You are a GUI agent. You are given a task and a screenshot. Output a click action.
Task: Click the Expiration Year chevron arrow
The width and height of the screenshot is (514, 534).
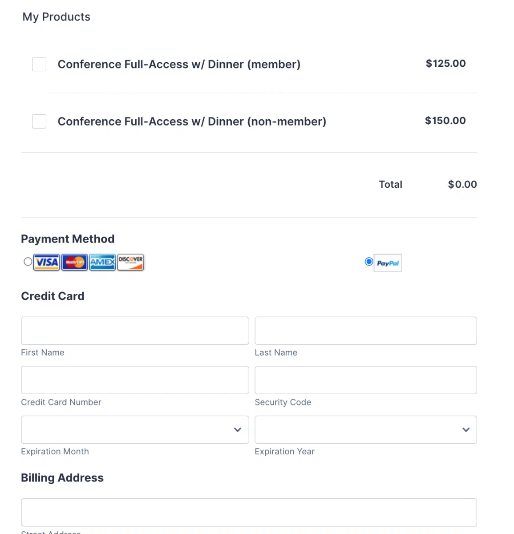pyautogui.click(x=466, y=429)
